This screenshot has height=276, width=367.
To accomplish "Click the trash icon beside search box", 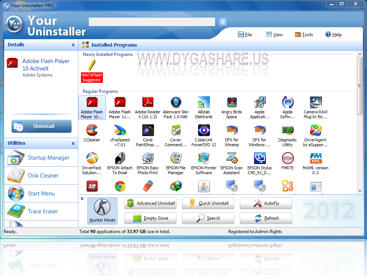I will coord(223,22).
